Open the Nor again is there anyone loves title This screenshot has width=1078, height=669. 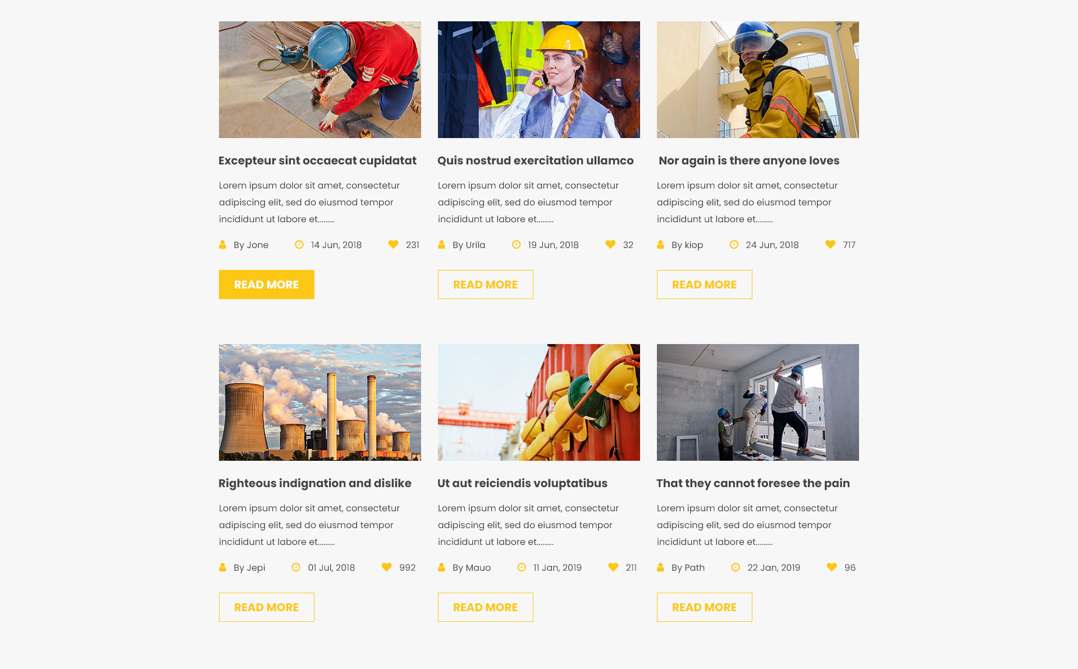click(749, 161)
